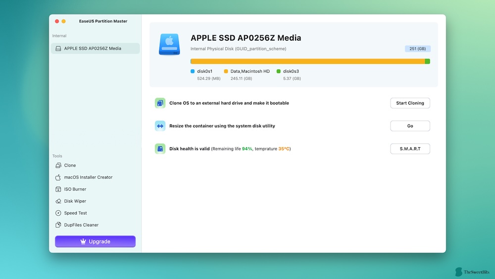
Task: Click the EaseUS Partition Master window title
Action: (103, 21)
